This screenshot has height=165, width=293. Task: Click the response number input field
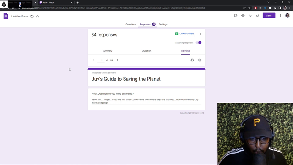pos(102,60)
